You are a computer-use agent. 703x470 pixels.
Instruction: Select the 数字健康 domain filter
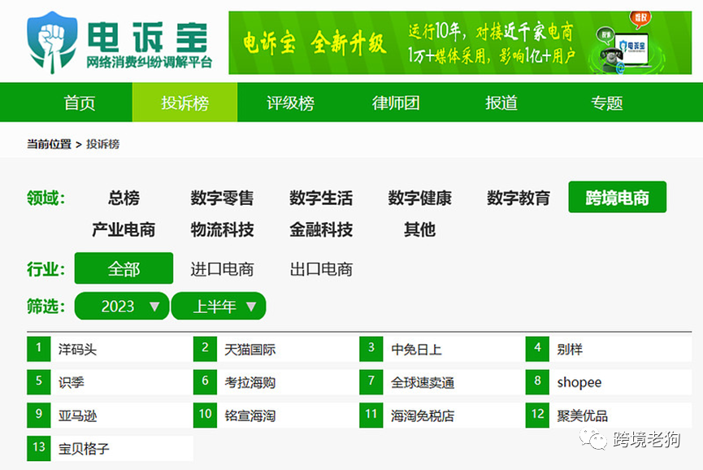419,198
